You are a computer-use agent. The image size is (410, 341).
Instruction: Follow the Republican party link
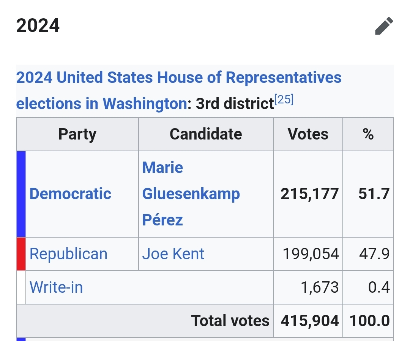tap(68, 254)
